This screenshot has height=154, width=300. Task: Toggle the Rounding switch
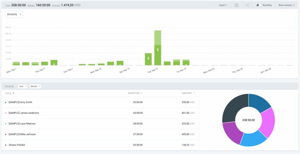(x=259, y=5)
